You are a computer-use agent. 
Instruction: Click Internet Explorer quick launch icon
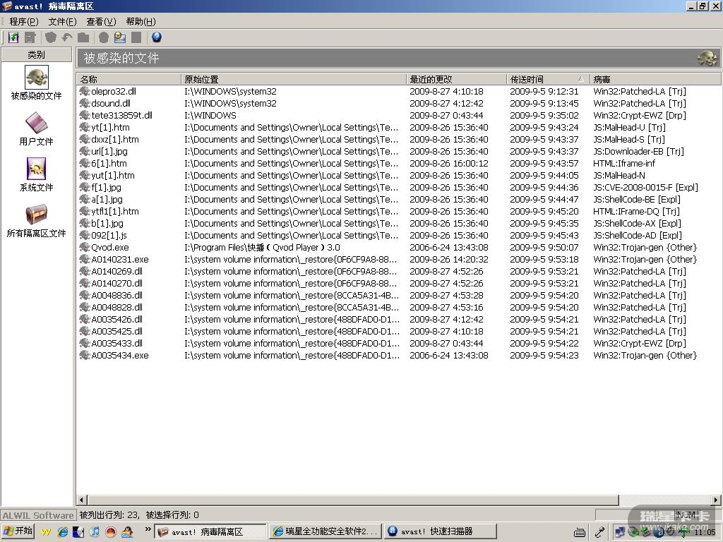(x=63, y=531)
